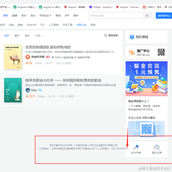
Task: Select the 课程 nav item
Action: pyautogui.click(x=6, y=16)
